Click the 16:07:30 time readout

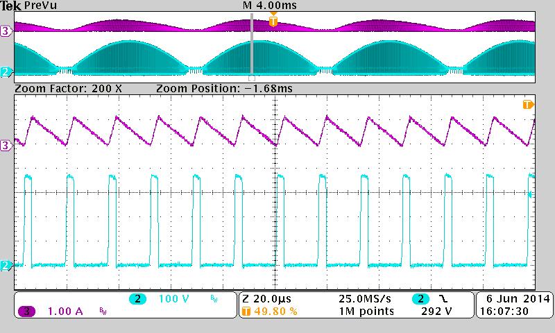(504, 311)
